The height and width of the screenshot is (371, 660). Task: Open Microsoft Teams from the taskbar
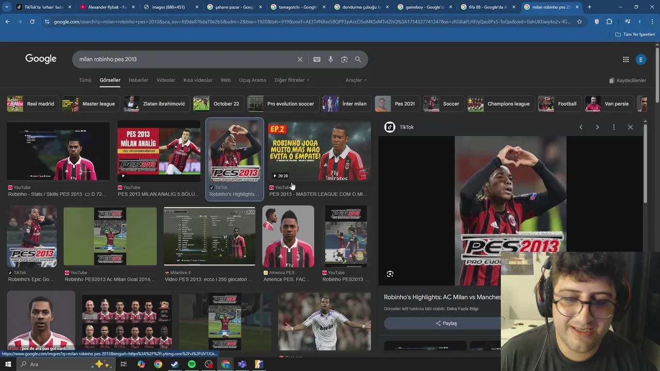click(x=242, y=364)
